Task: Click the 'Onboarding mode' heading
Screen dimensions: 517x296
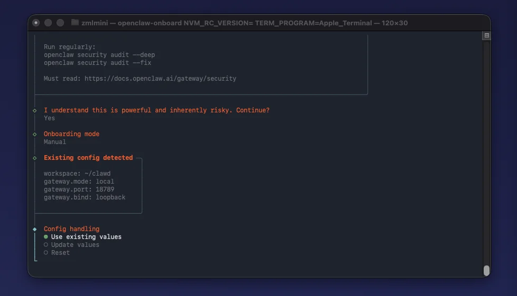Action: click(x=71, y=134)
